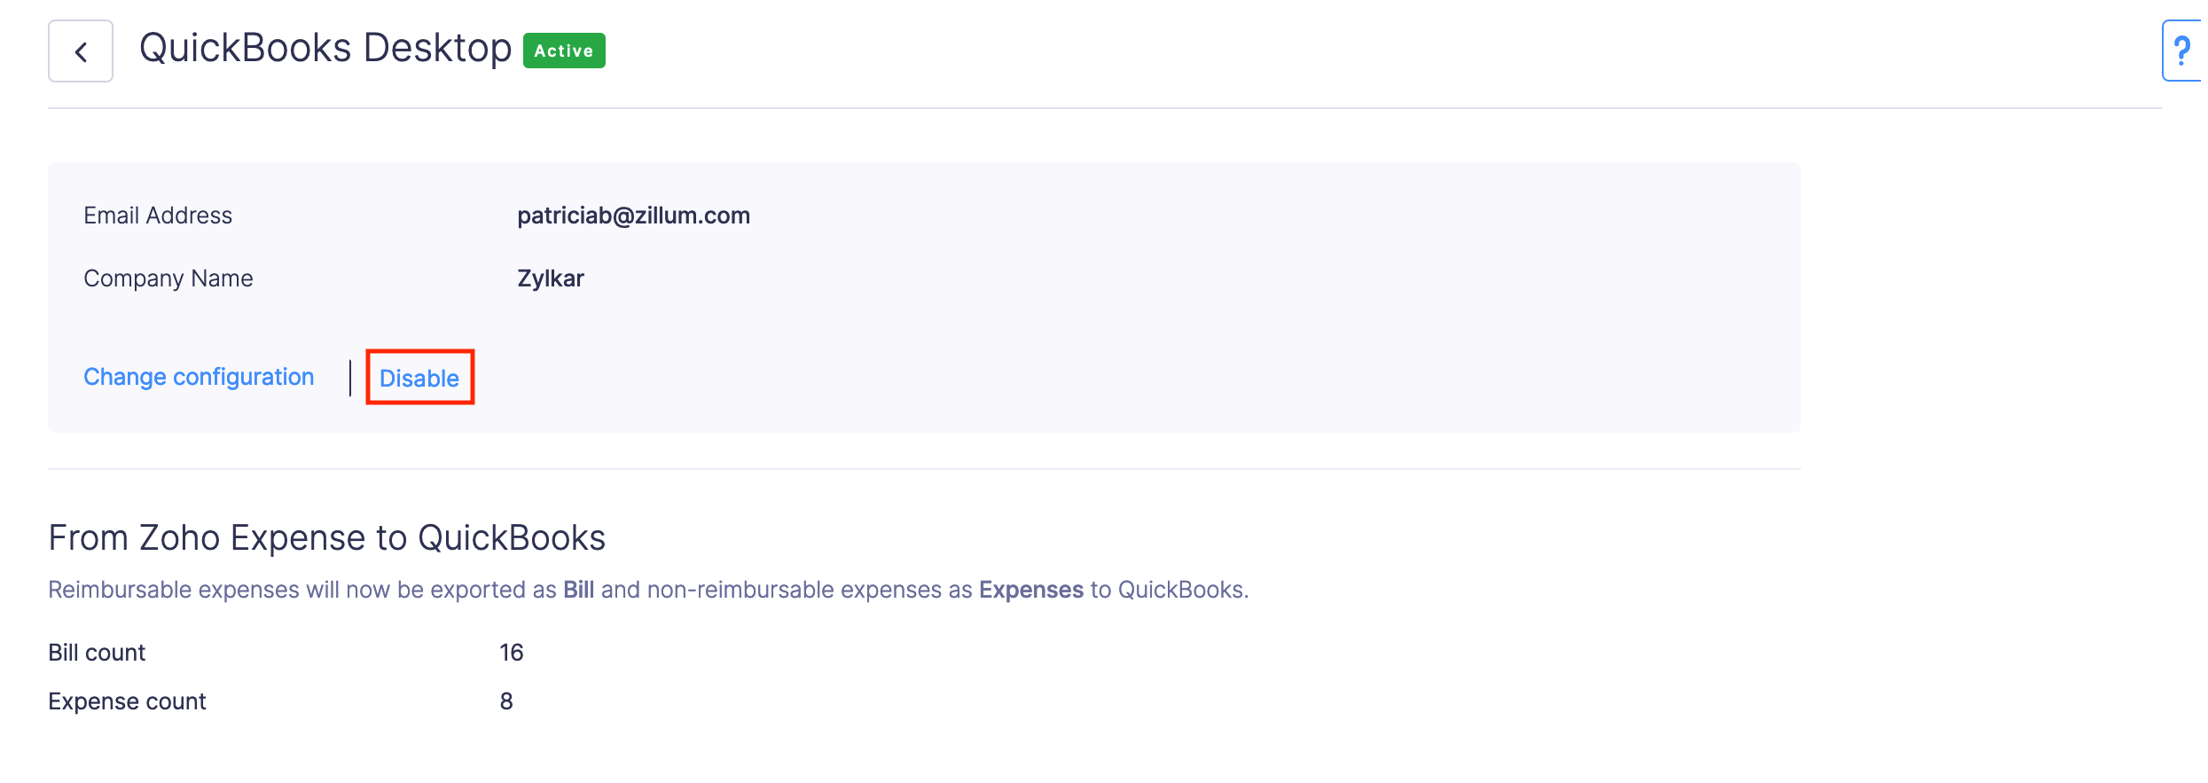
Task: Select the email patriciab@zillum.com
Action: click(x=633, y=215)
